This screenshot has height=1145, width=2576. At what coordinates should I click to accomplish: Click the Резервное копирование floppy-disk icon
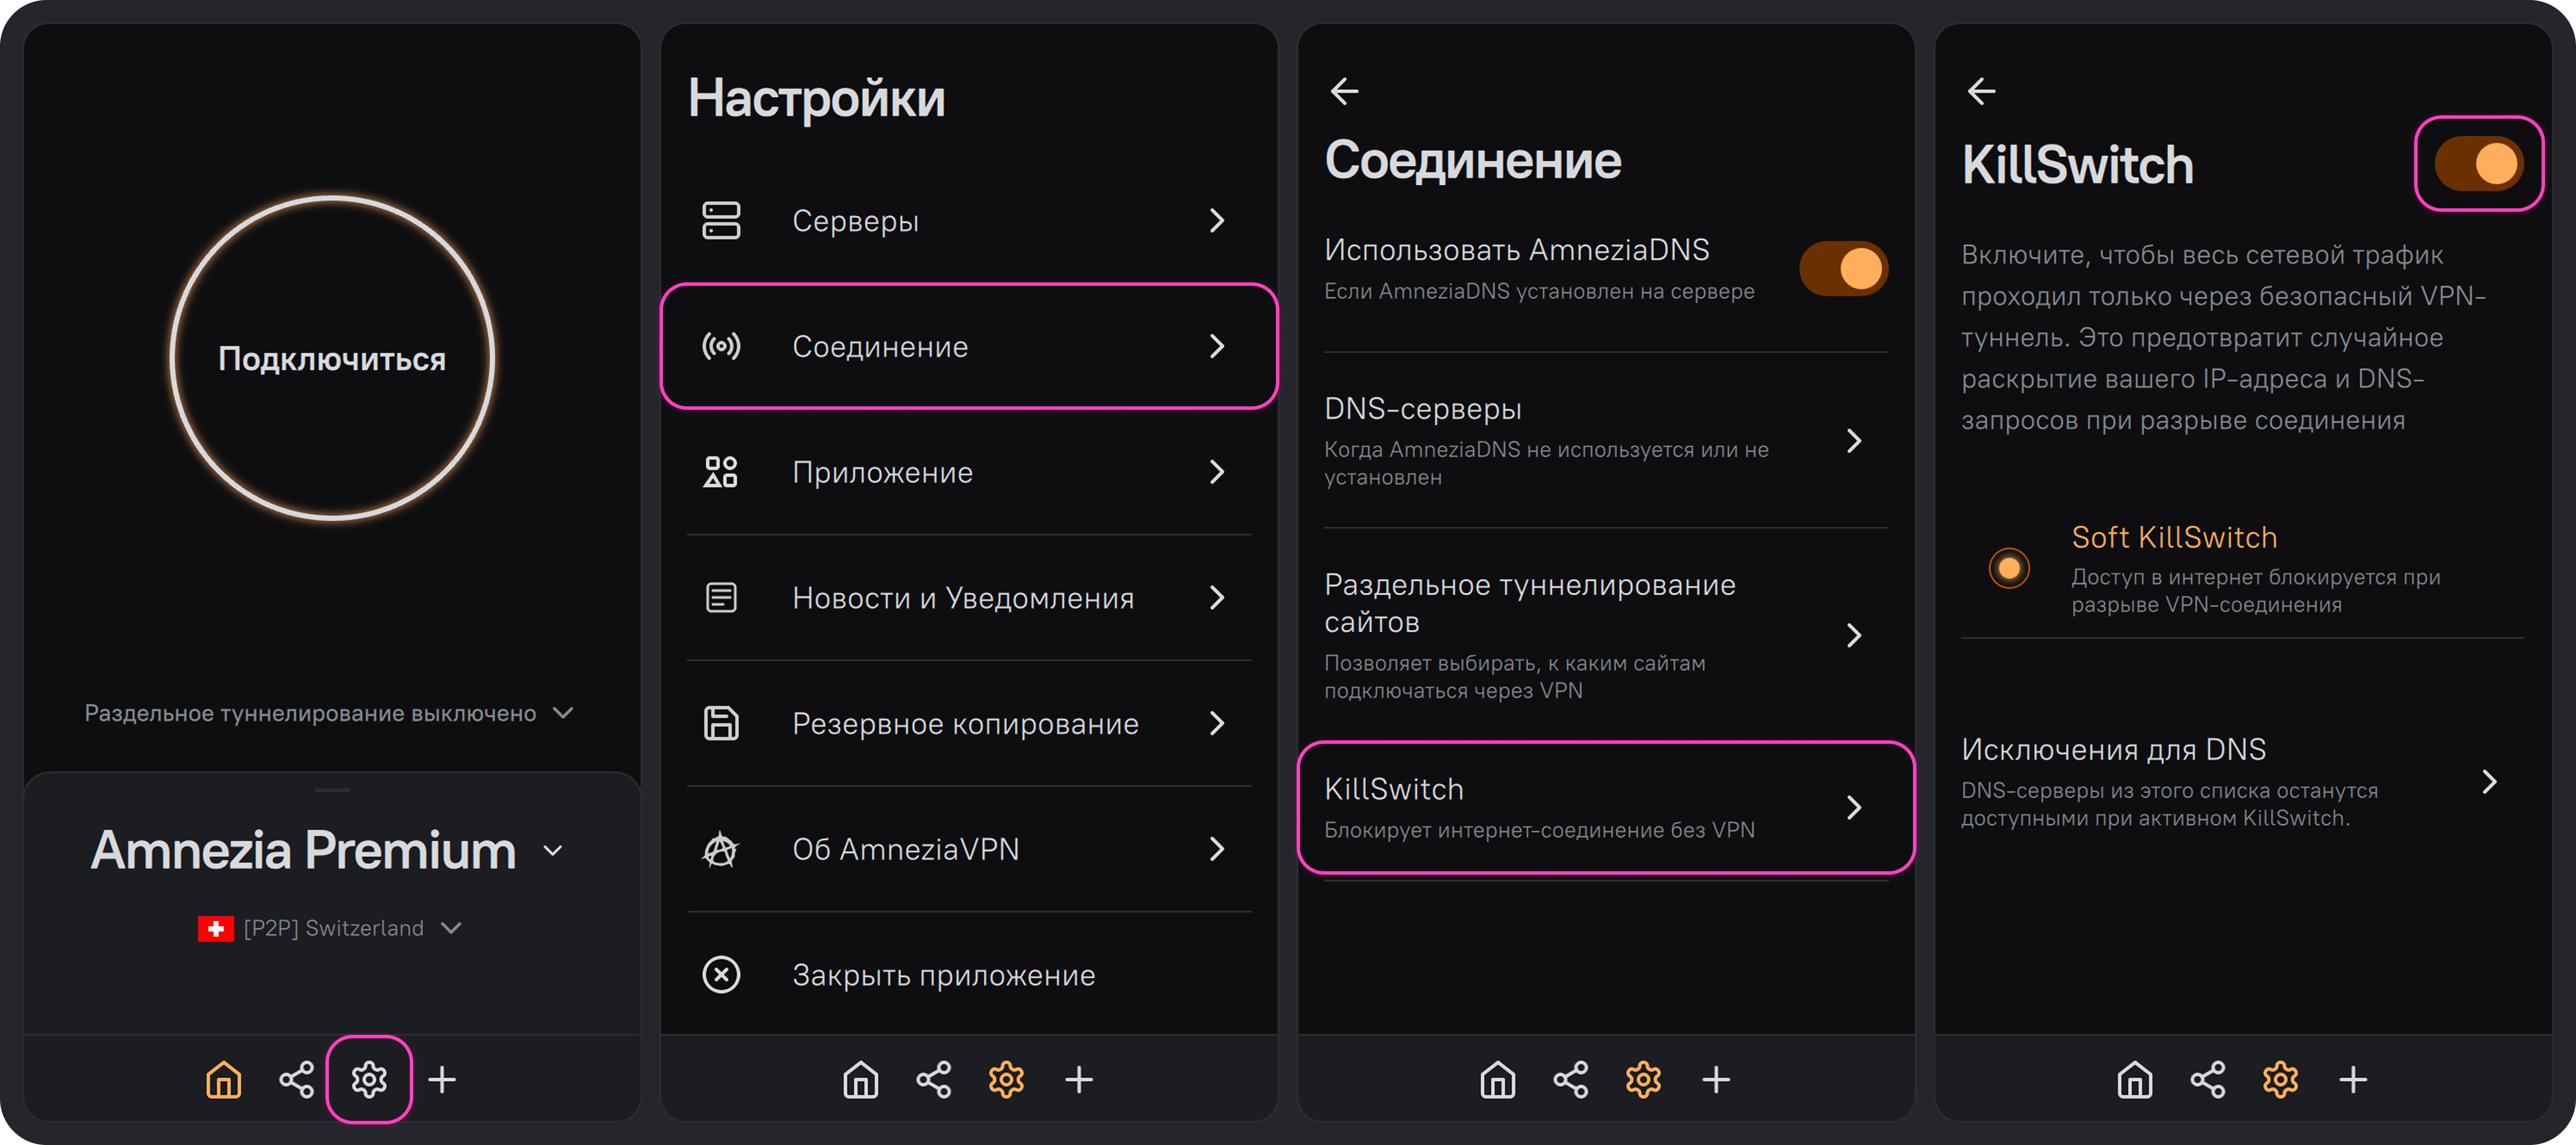pyautogui.click(x=721, y=723)
